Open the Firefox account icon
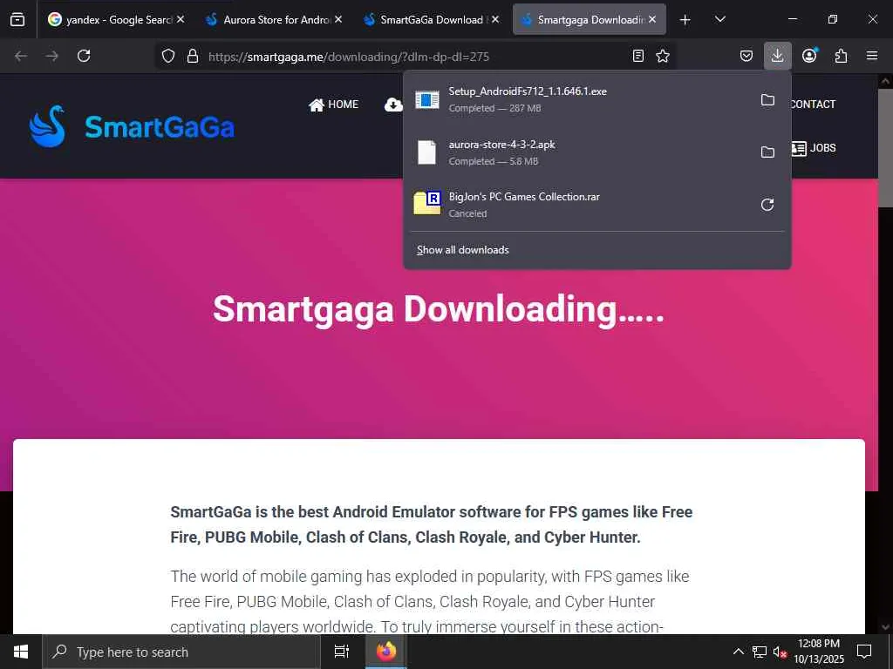Screen dimensions: 893x669 pyautogui.click(x=809, y=56)
